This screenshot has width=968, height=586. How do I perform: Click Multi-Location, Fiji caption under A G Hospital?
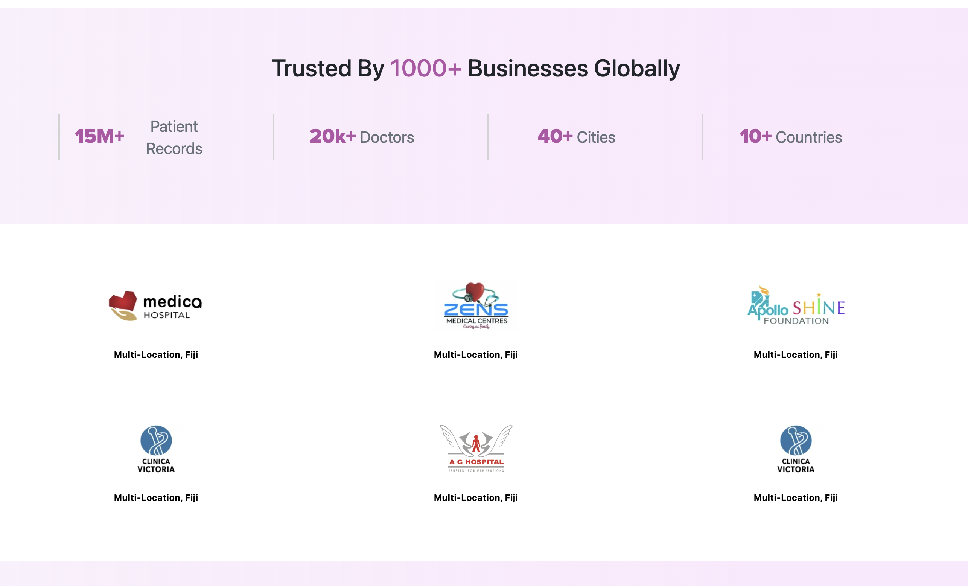tap(476, 497)
